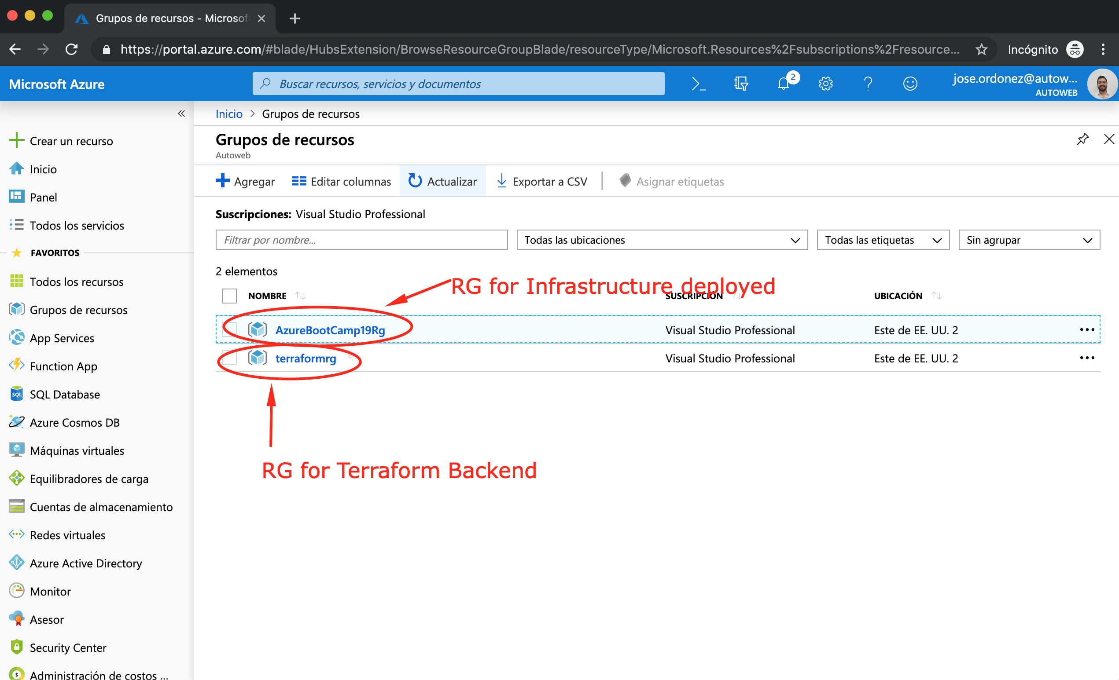Tick the select-all checkbox beside NOMBRE
This screenshot has width=1119, height=680.
click(229, 296)
